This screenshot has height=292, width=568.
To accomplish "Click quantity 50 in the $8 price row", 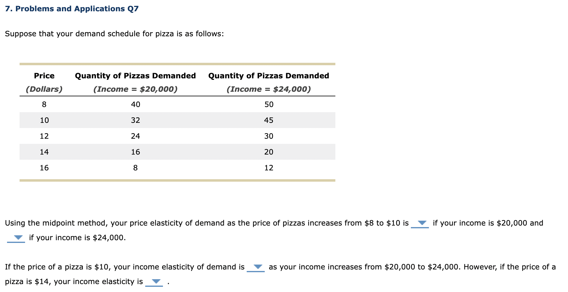I will 269,105.
